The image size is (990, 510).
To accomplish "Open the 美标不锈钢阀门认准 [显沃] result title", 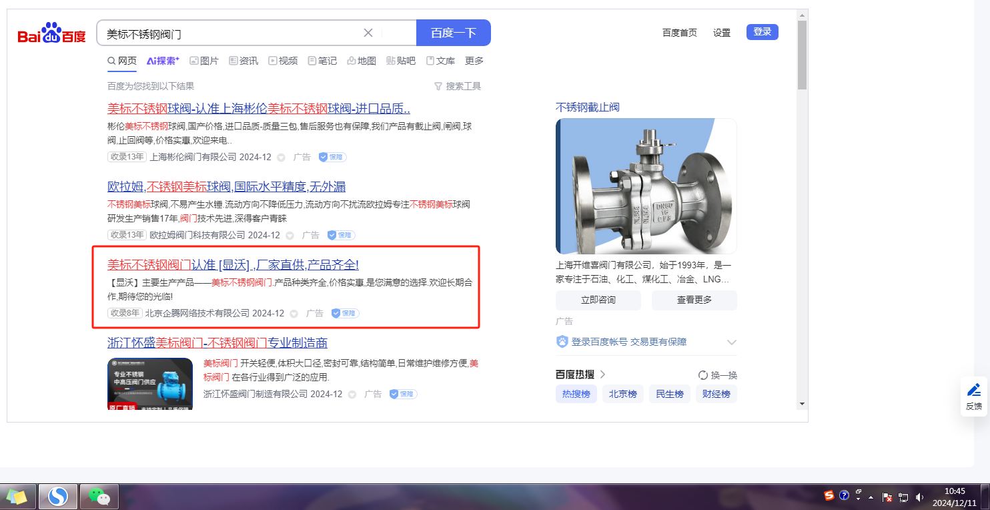I will click(x=233, y=264).
